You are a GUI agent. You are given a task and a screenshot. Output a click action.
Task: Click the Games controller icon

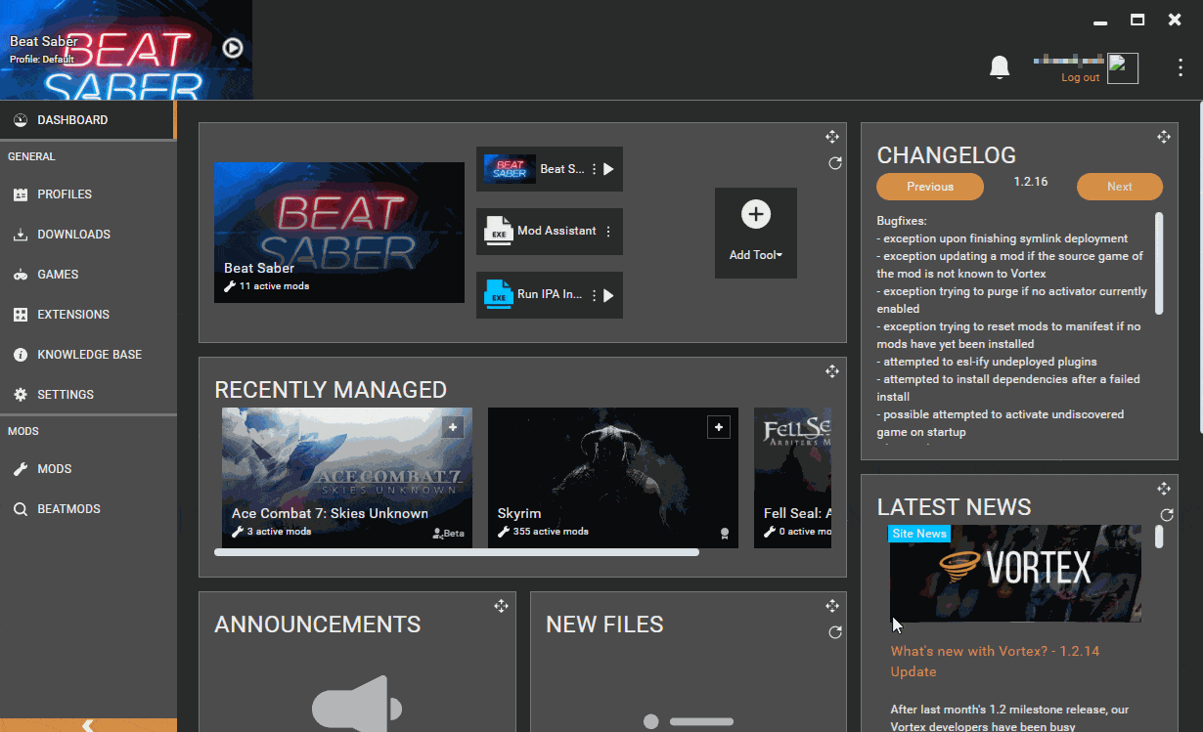(x=20, y=275)
